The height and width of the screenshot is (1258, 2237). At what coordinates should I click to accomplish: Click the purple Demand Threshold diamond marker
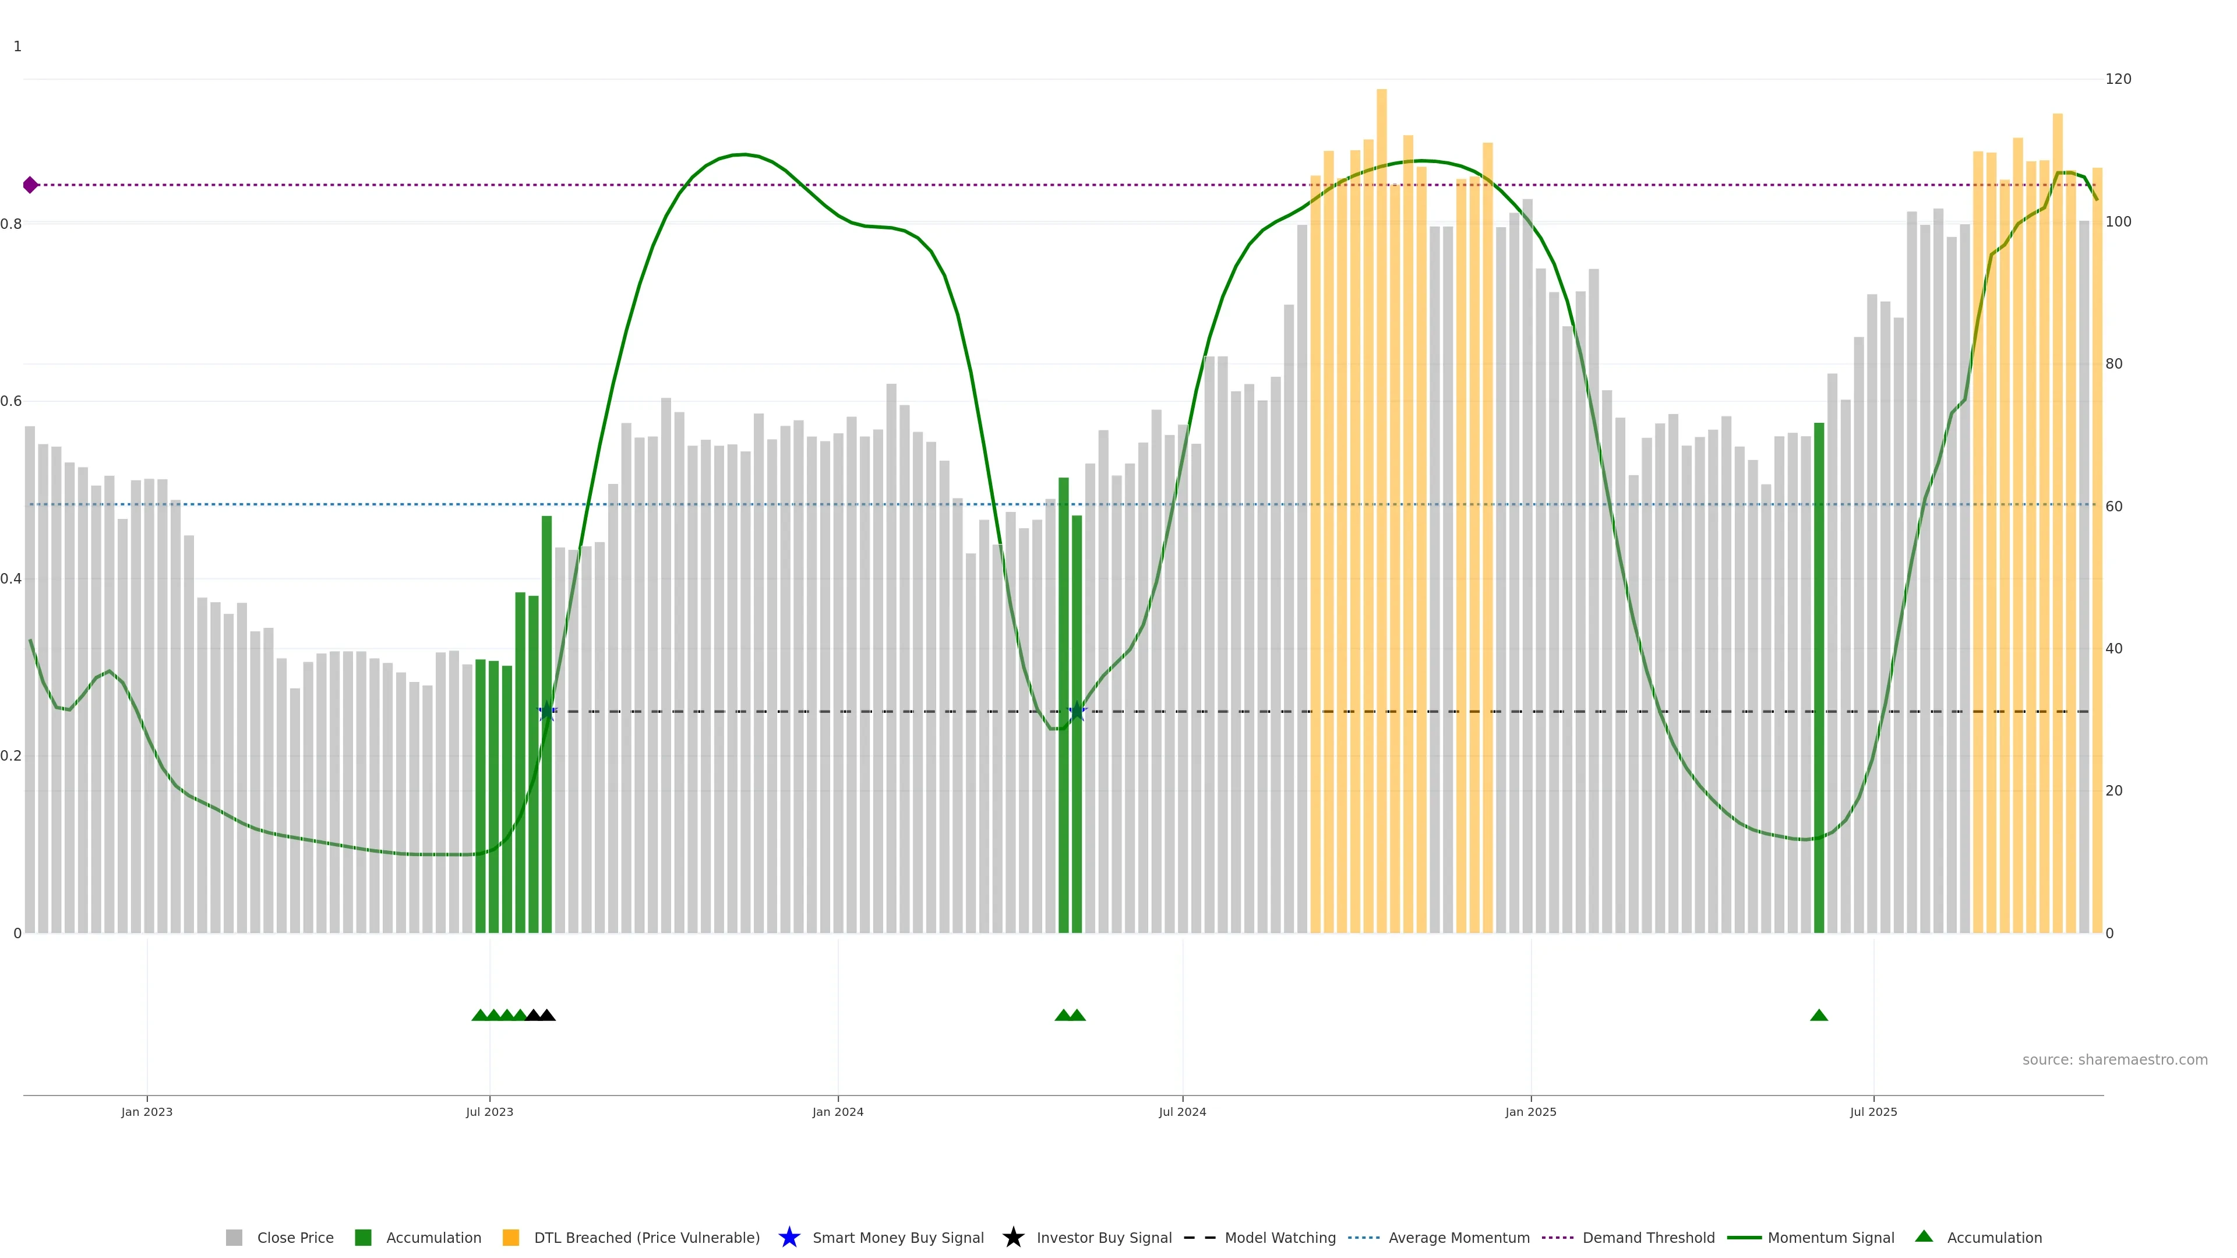tap(30, 185)
